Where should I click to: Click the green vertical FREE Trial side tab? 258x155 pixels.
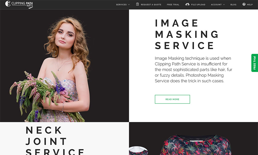254,63
